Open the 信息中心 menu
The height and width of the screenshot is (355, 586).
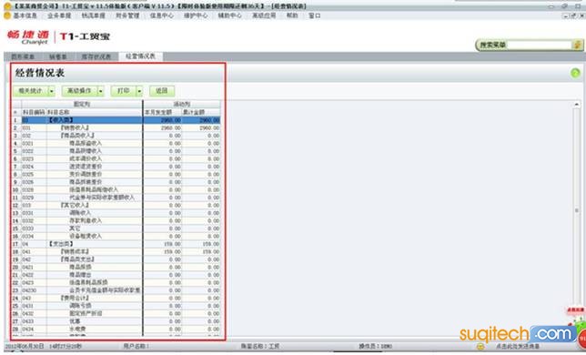pos(161,15)
